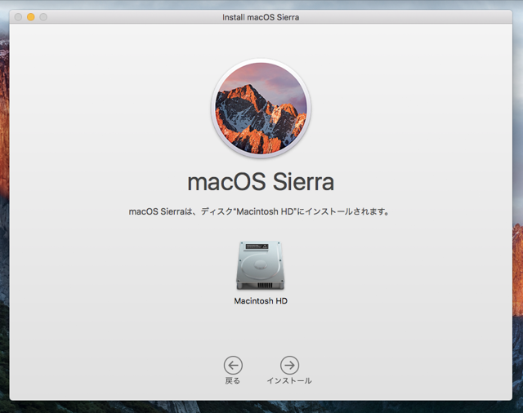Image resolution: width=523 pixels, height=413 pixels.
Task: Click the 'Macintosh HD' label under the disk
Action: (x=261, y=300)
